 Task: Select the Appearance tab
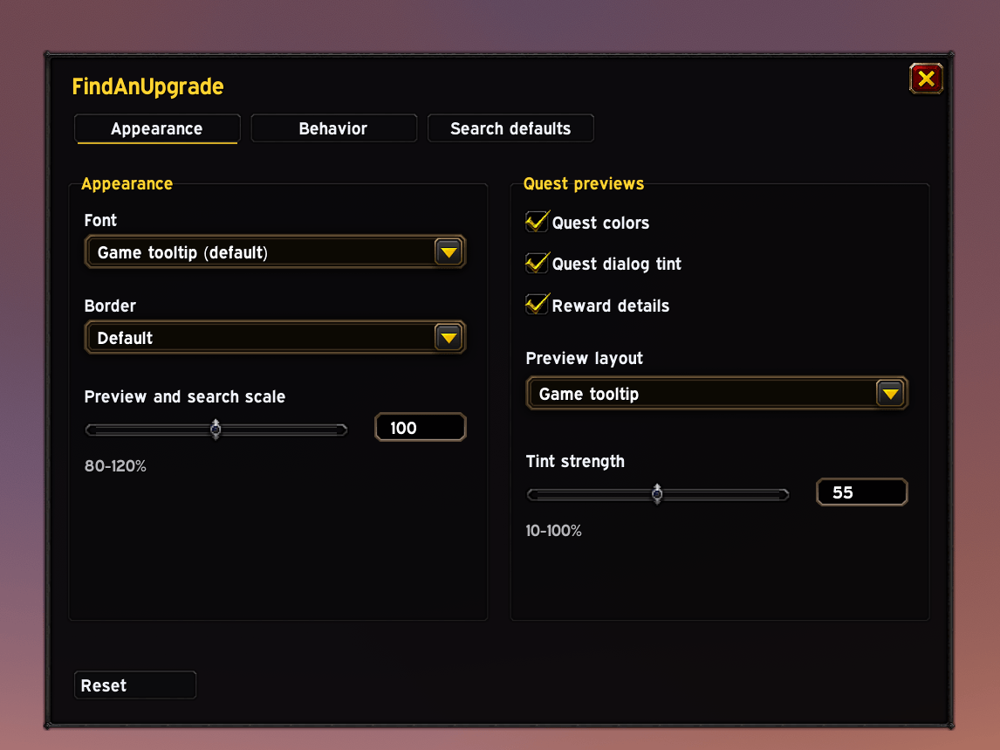coord(157,129)
